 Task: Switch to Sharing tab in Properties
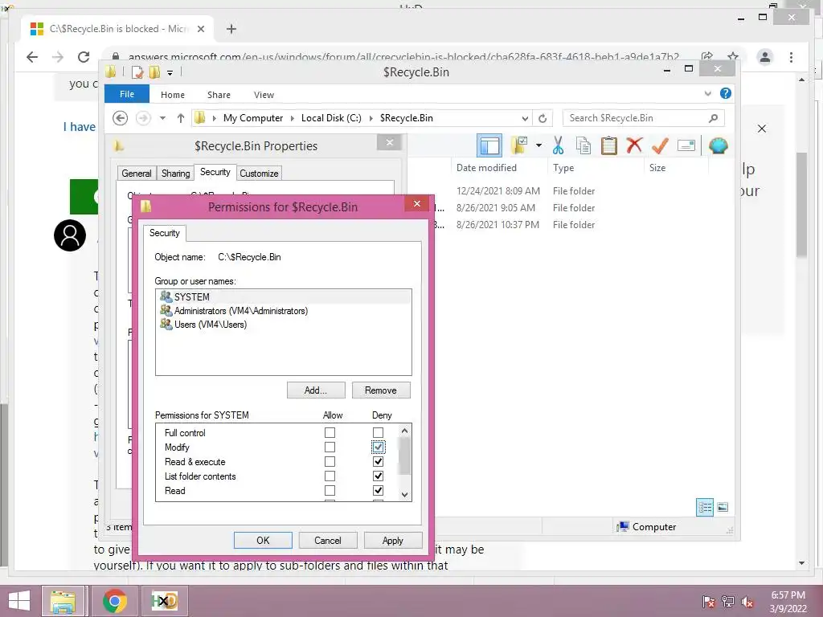pyautogui.click(x=175, y=174)
